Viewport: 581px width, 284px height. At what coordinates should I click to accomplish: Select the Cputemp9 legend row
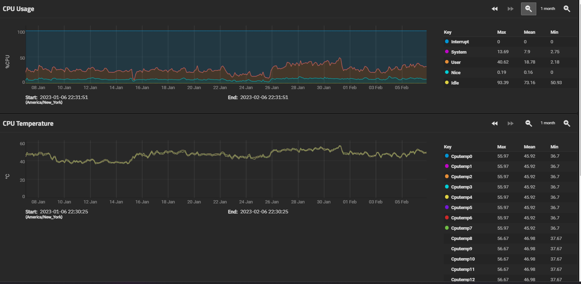(510, 249)
